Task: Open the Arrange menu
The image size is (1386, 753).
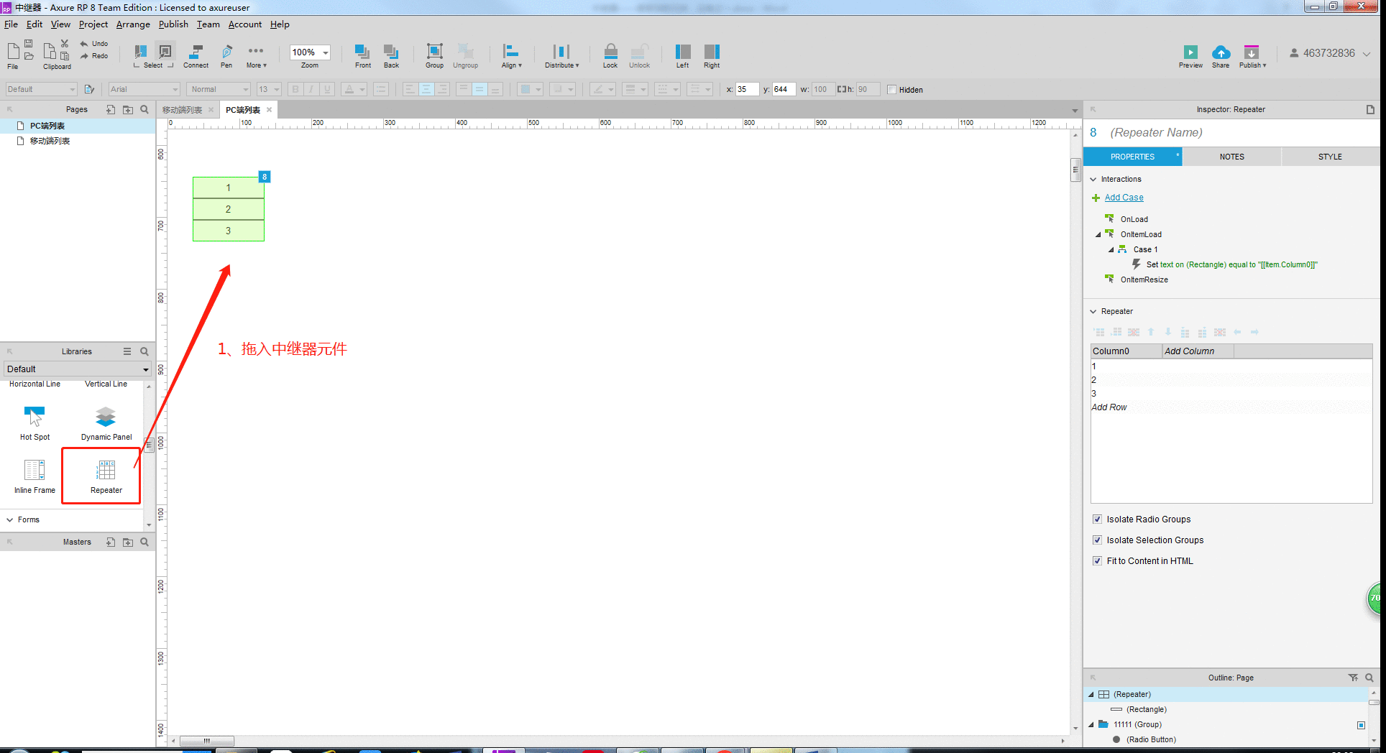Action: click(133, 24)
